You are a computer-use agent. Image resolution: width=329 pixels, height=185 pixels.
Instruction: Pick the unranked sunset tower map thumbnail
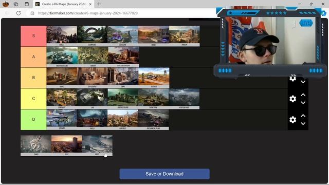pos(67,145)
